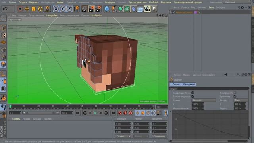254x143 pixels.
Task: Toggle the Y axis lock
Action: tap(63, 9)
